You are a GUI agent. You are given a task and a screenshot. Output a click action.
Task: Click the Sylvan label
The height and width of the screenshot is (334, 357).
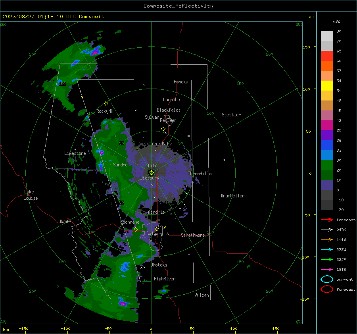coord(152,118)
